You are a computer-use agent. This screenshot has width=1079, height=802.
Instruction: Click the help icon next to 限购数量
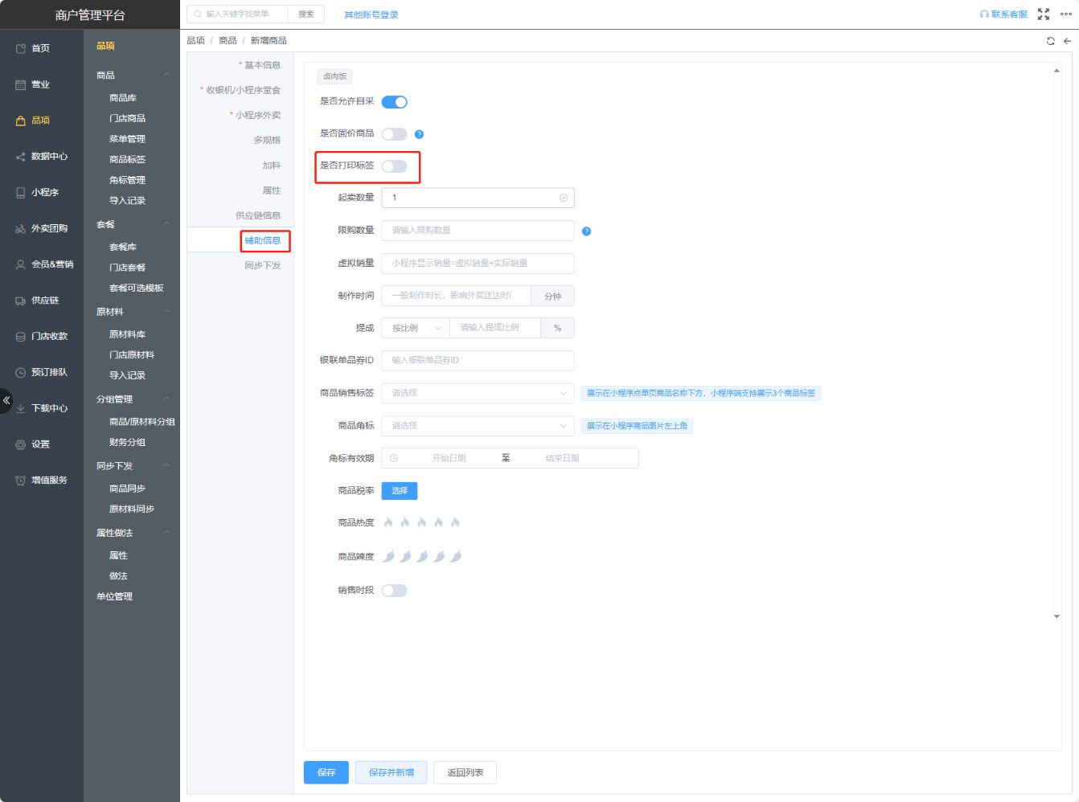pyautogui.click(x=586, y=231)
